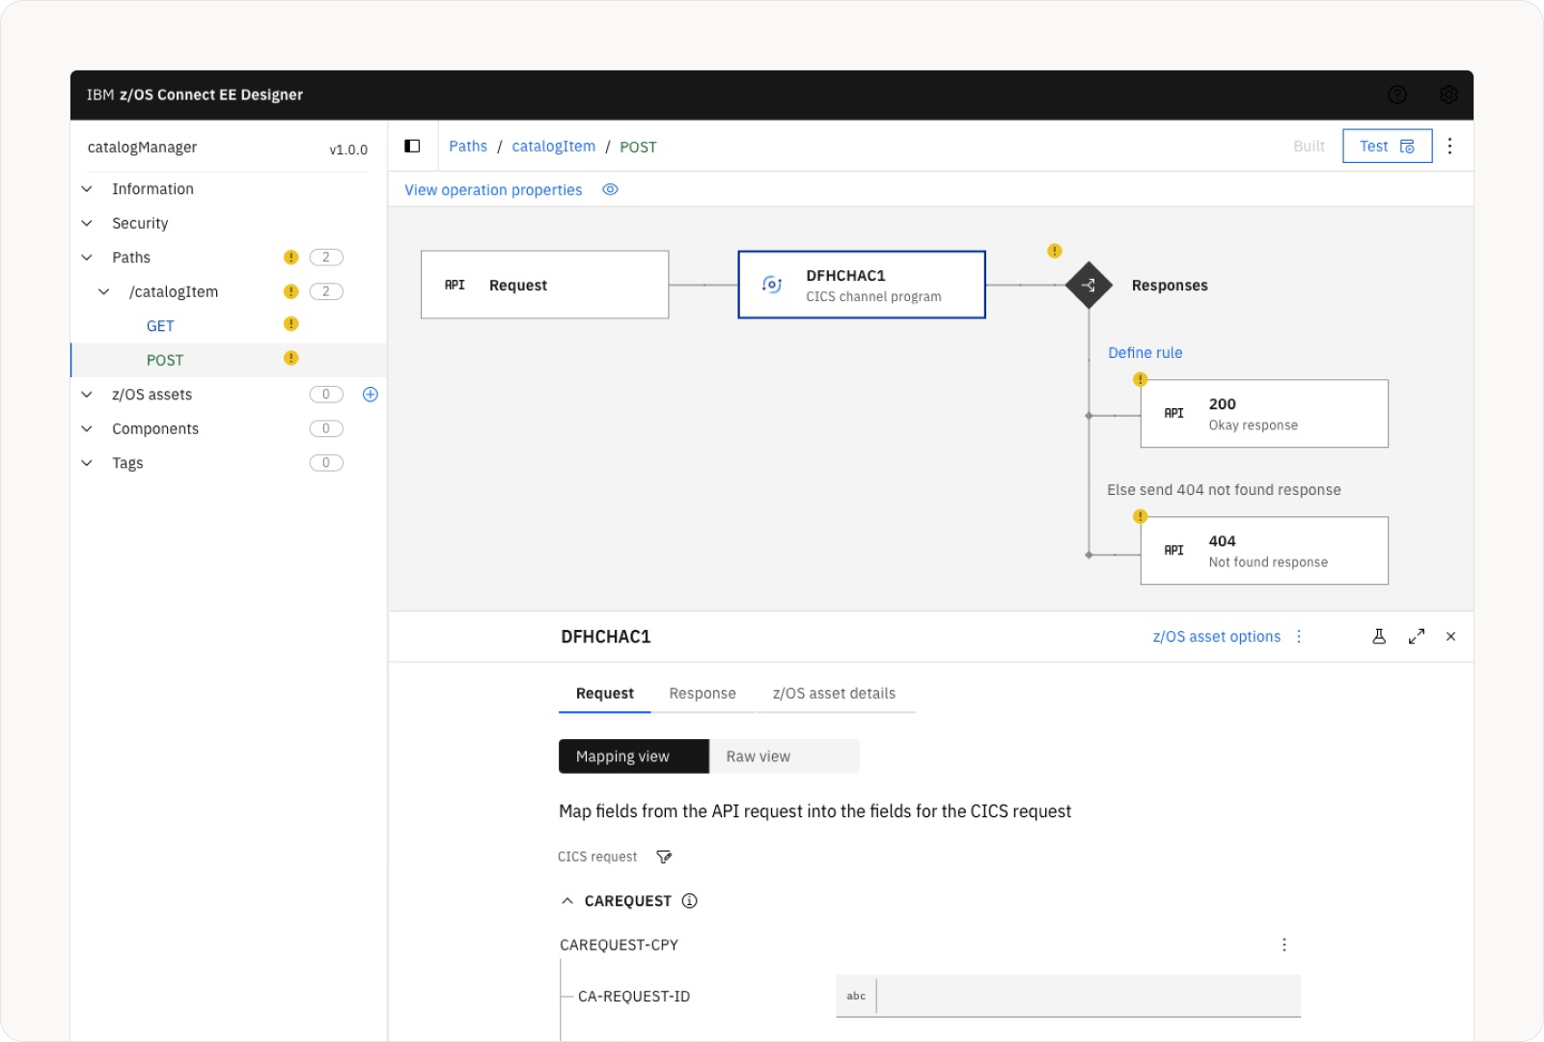Click the catalogManager API title

142,148
